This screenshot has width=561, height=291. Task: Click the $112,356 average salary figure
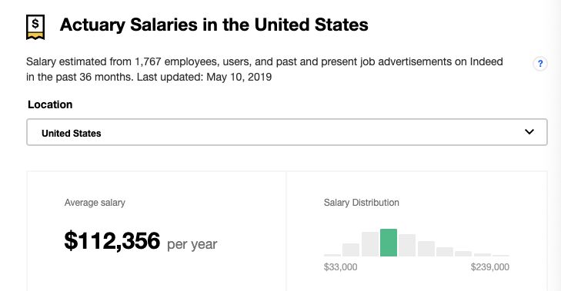[112, 240]
